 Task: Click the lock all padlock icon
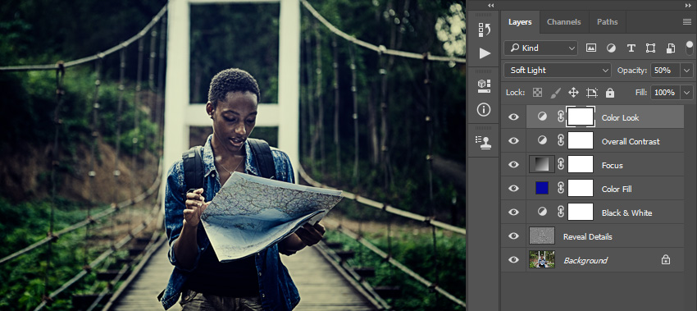610,93
